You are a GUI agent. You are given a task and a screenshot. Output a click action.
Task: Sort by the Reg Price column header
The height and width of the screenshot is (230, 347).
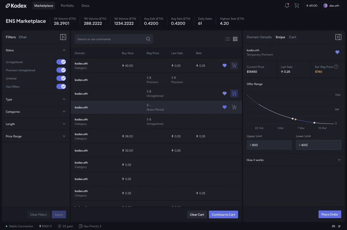(153, 53)
